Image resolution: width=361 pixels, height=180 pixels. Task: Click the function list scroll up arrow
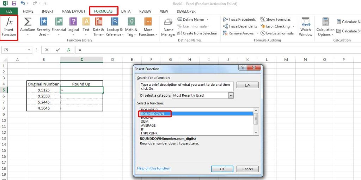tap(256, 110)
